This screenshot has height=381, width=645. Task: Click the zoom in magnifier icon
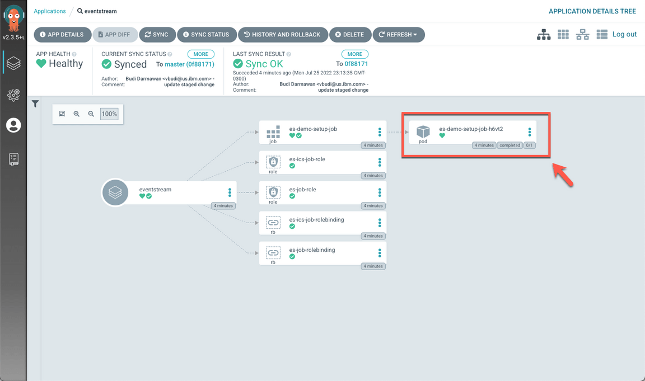[77, 114]
